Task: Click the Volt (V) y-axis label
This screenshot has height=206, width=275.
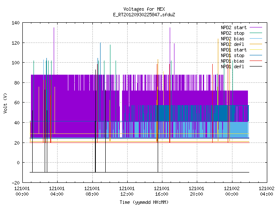Action: (6, 103)
